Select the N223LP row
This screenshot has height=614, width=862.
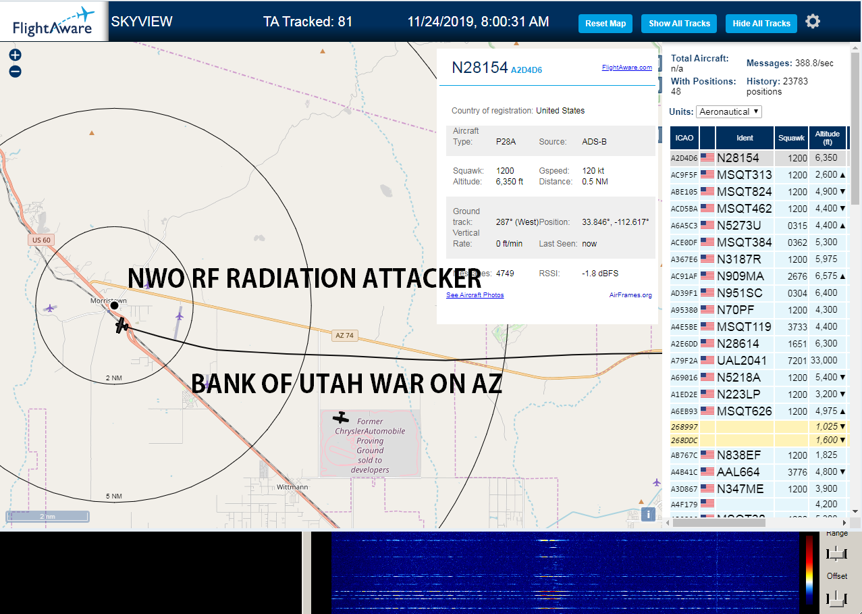click(x=759, y=394)
